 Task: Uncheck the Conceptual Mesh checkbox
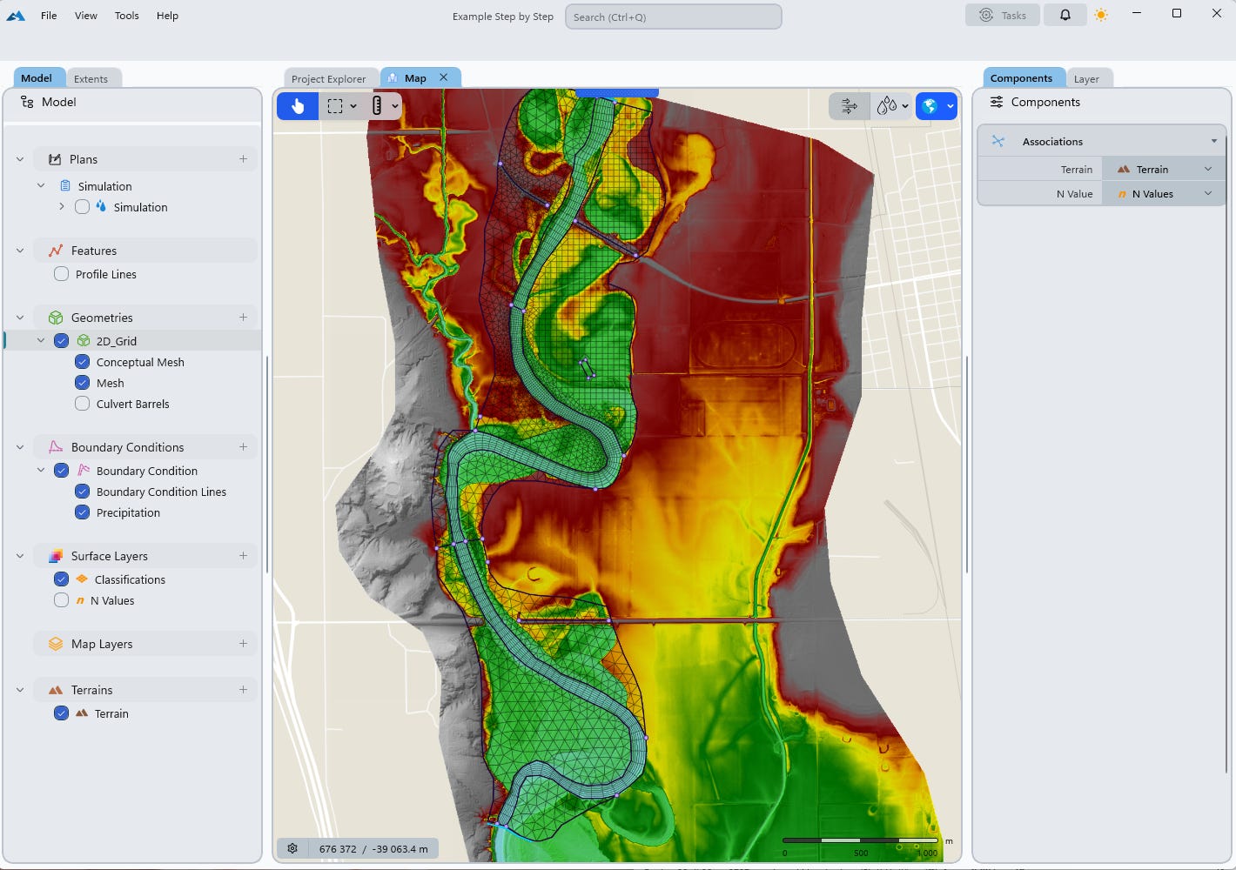click(82, 362)
